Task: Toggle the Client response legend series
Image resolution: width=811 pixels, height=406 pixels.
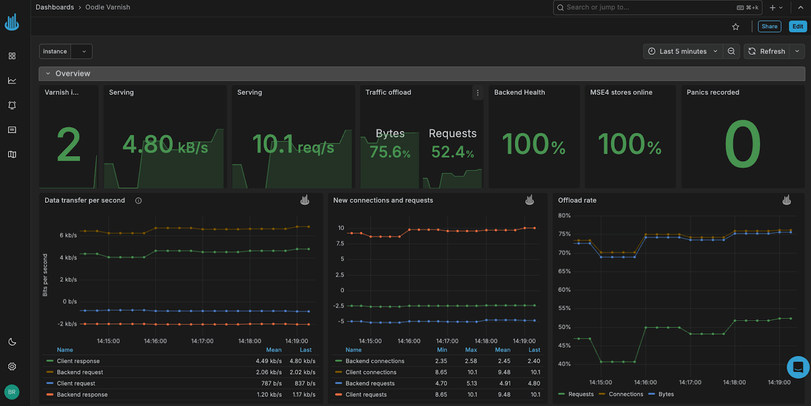Action: pos(78,361)
